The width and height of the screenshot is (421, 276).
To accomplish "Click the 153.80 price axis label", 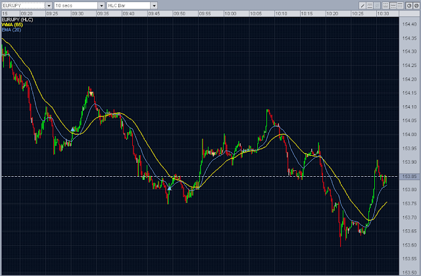I will pyautogui.click(x=409, y=190).
